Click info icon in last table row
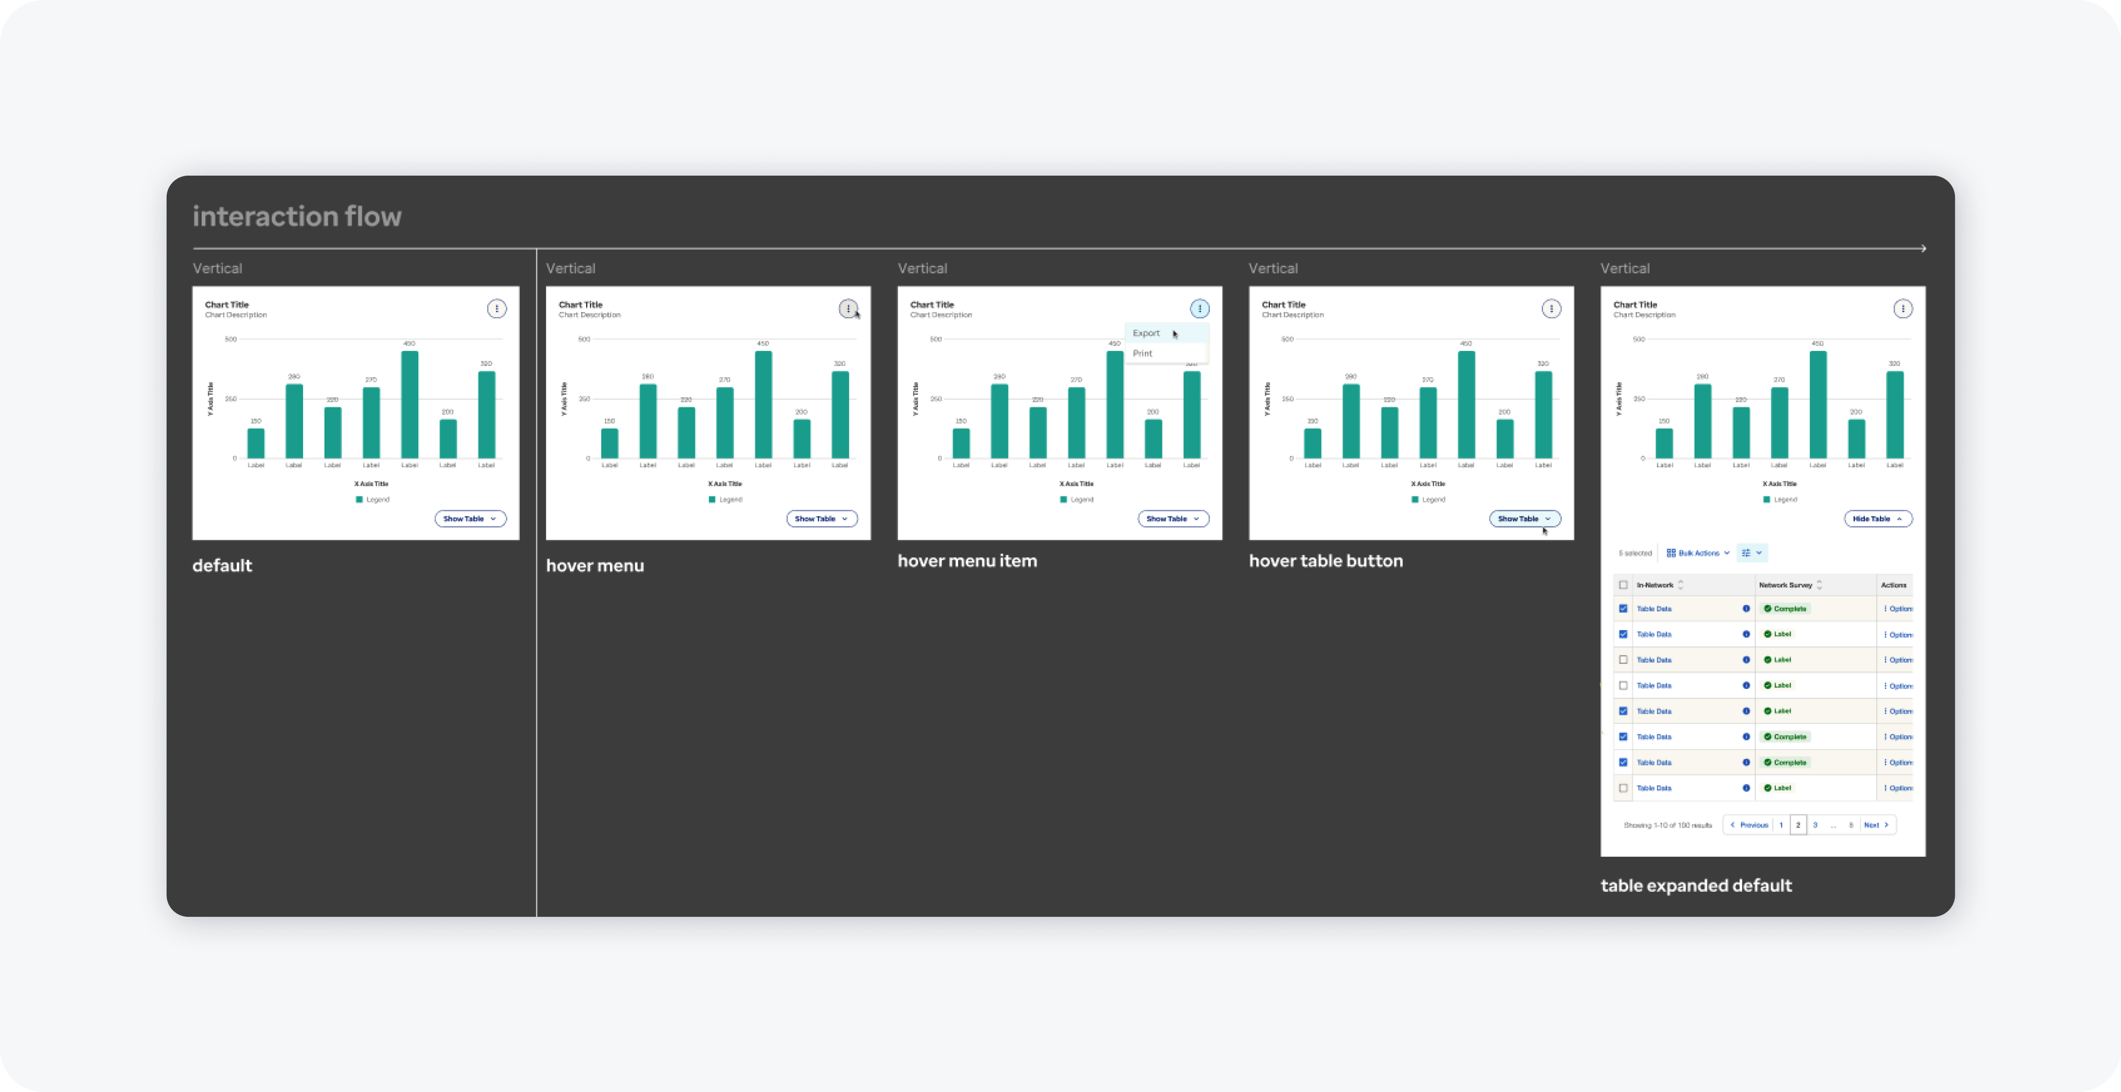Image resolution: width=2121 pixels, height=1092 pixels. pyautogui.click(x=1746, y=789)
